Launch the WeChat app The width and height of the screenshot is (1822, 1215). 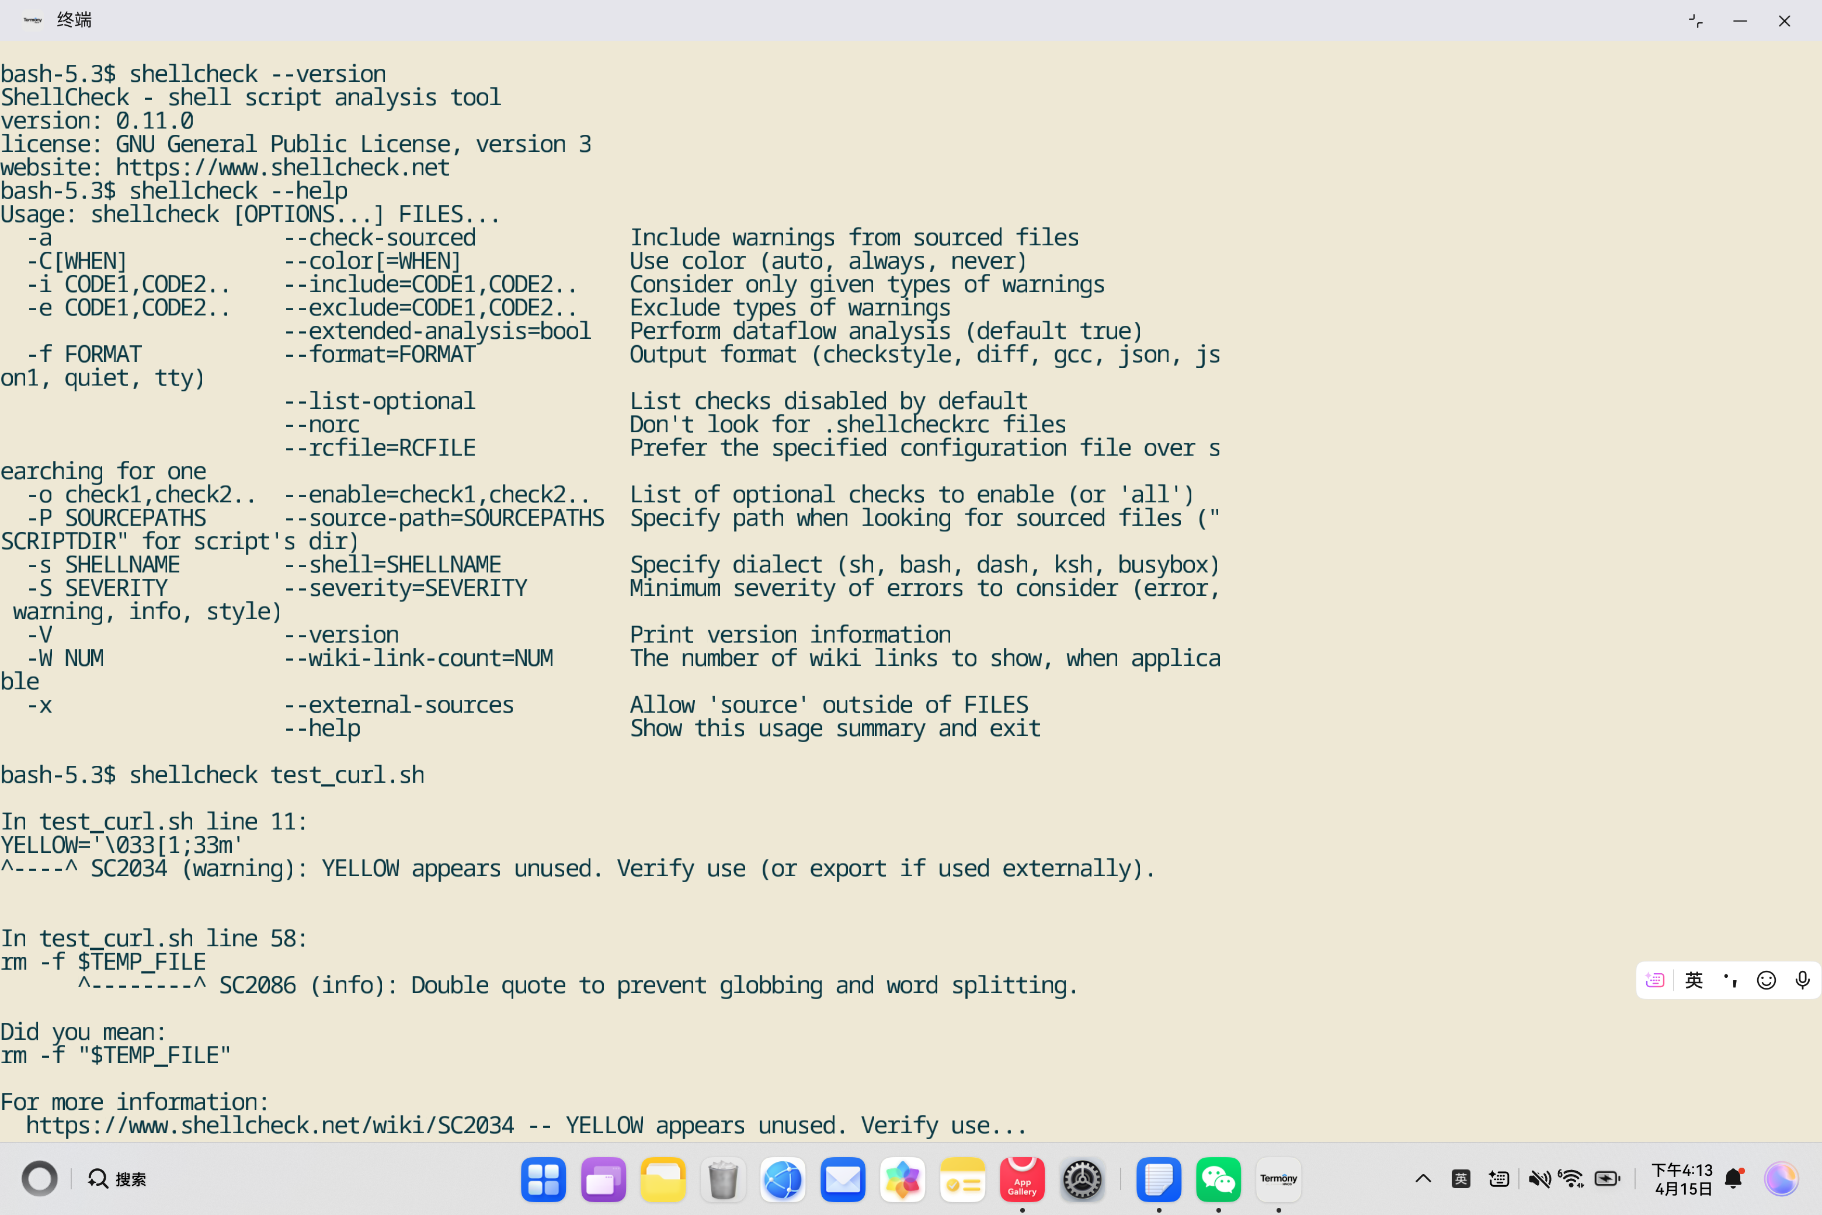(x=1218, y=1179)
